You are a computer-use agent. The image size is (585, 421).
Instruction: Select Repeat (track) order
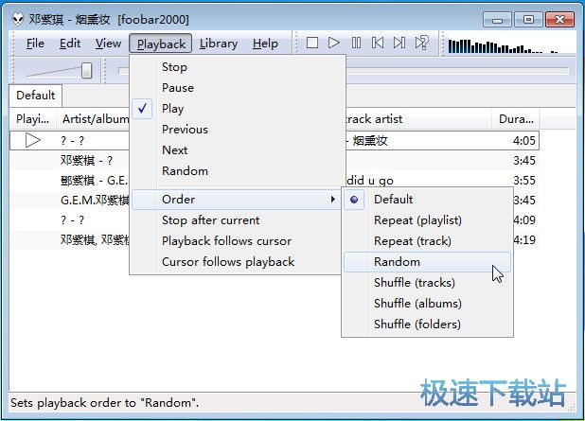[427, 241]
